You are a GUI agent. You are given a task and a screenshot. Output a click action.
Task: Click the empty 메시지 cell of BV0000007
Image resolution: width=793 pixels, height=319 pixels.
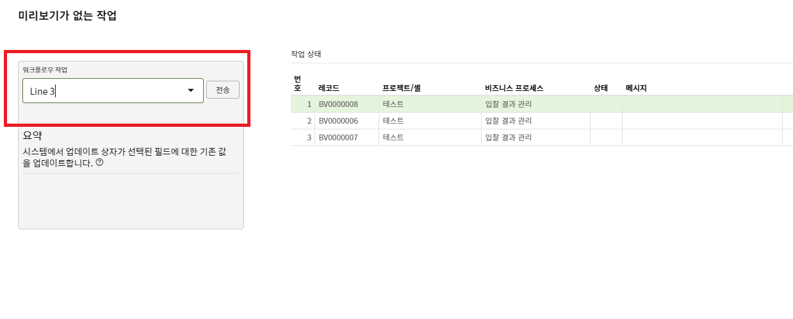coord(701,137)
